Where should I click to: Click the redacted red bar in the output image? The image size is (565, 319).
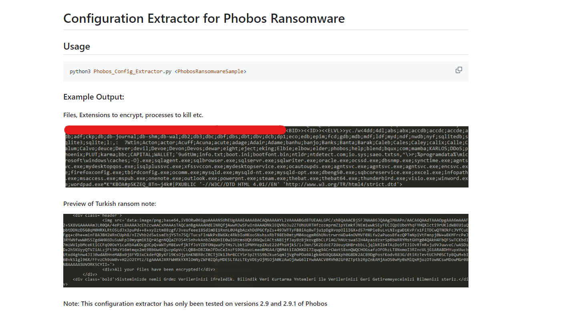click(x=174, y=129)
